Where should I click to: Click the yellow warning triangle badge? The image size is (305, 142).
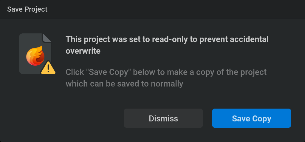[48, 68]
